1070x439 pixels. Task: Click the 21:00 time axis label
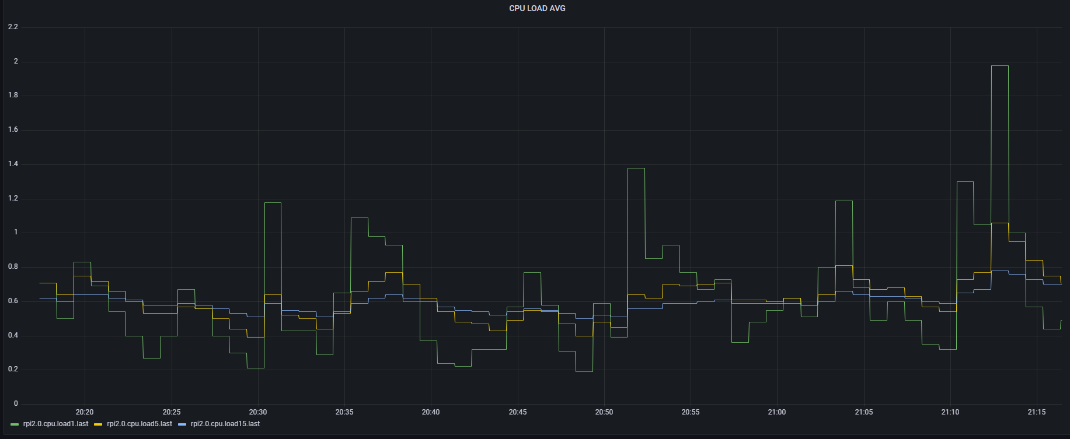click(x=777, y=412)
